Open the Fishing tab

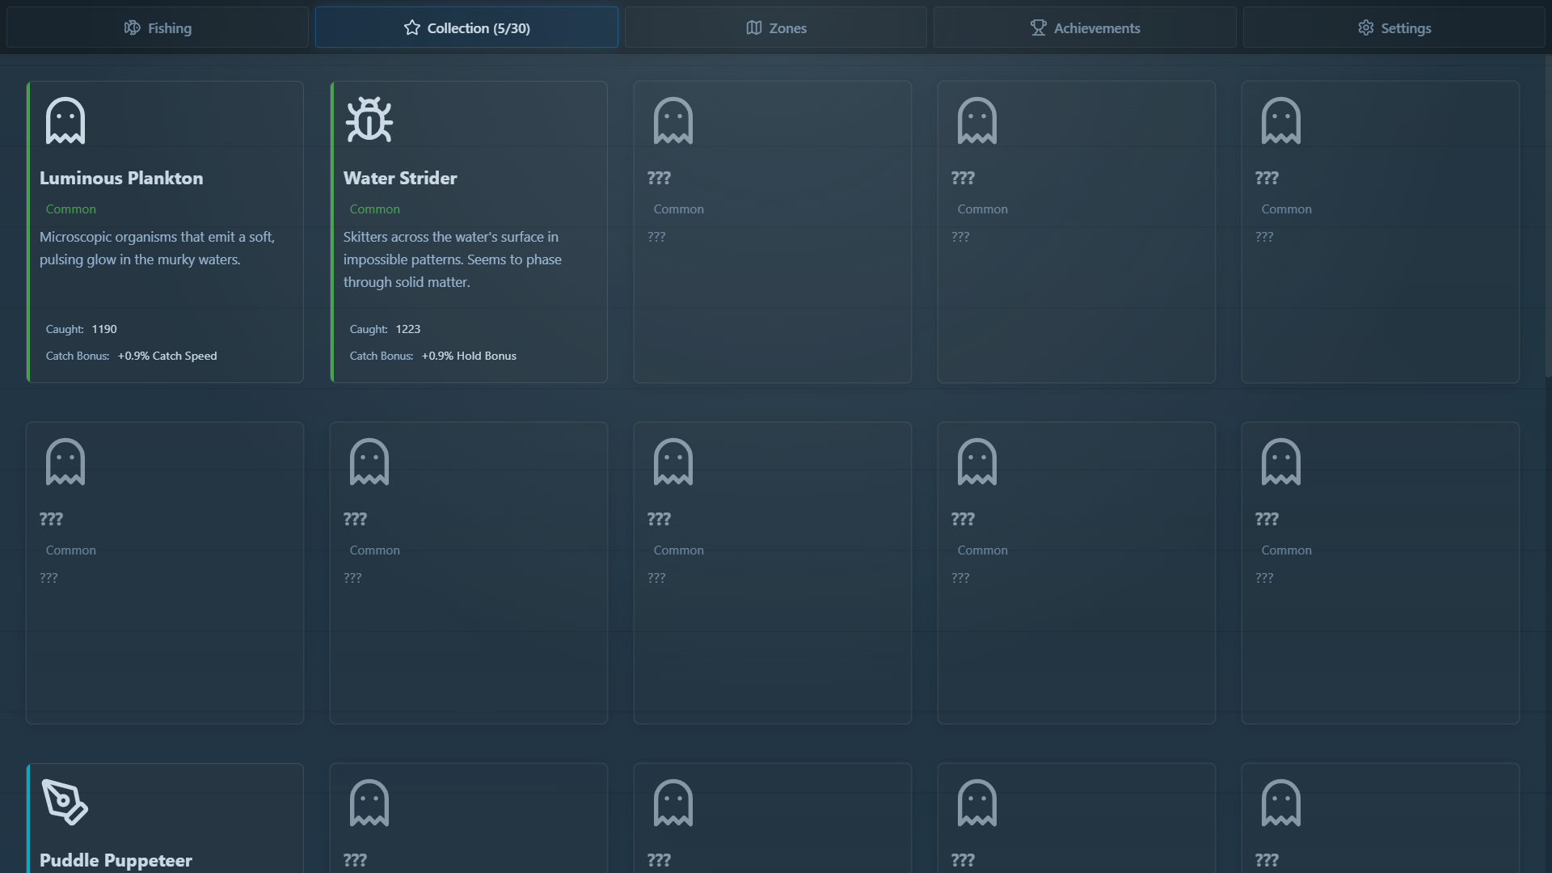[x=158, y=27]
